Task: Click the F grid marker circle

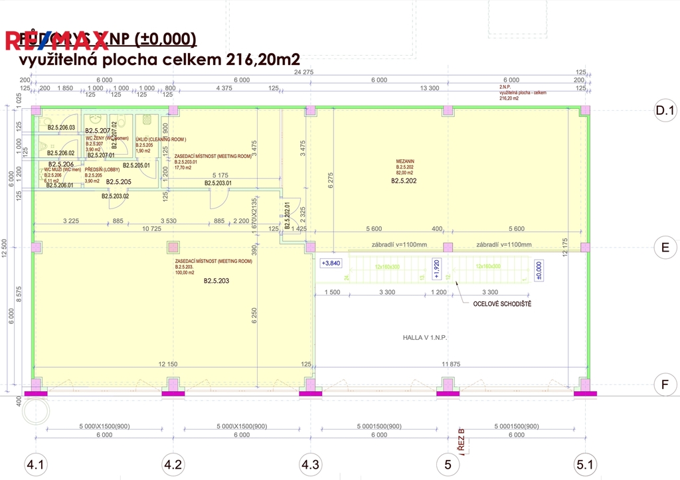Action: click(666, 383)
